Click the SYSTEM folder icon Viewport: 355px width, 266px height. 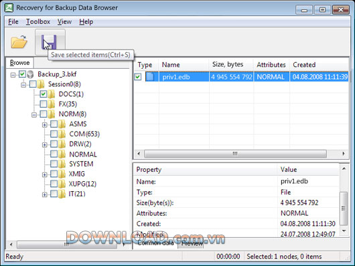pos(62,164)
